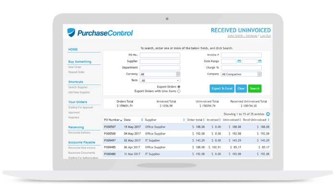Sort table by Rcvd Uninvoiced column
Image resolution: width=336 pixels, height=192 pixels.
point(268,120)
